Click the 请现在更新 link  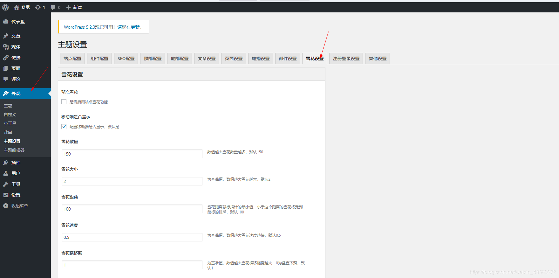point(129,27)
